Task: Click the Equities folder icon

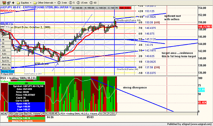Action: coord(18,3)
